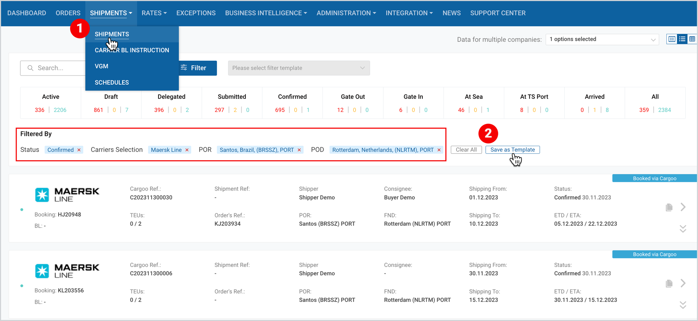The width and height of the screenshot is (698, 321).
Task: Click Cargoo Ref C202311300030
Action: coord(151,197)
